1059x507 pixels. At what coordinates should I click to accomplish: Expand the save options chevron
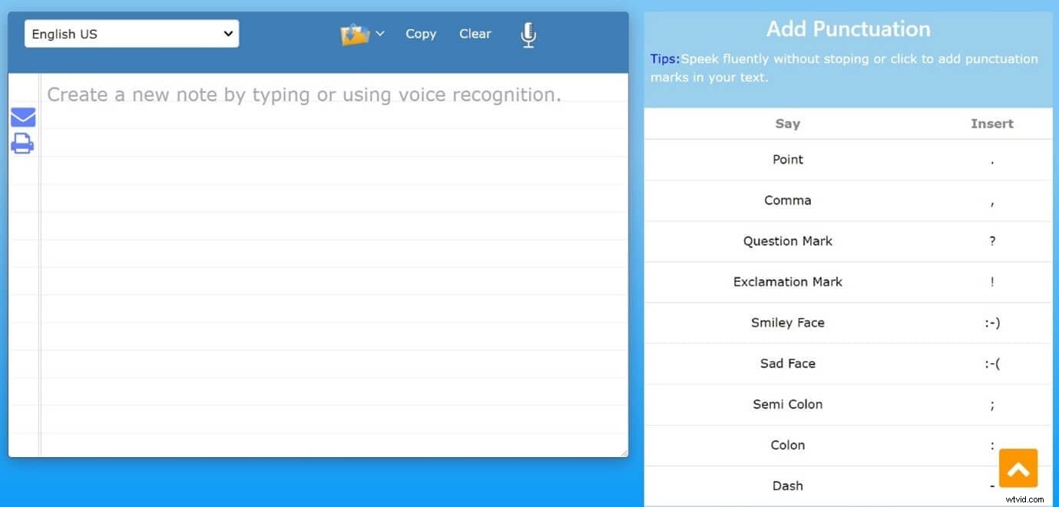[x=379, y=34]
